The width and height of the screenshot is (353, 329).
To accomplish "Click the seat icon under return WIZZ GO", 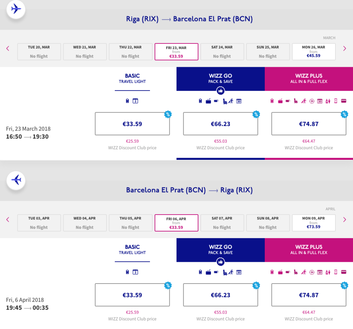I will (225, 272).
